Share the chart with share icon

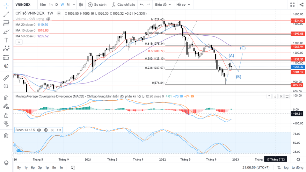tap(302, 4)
